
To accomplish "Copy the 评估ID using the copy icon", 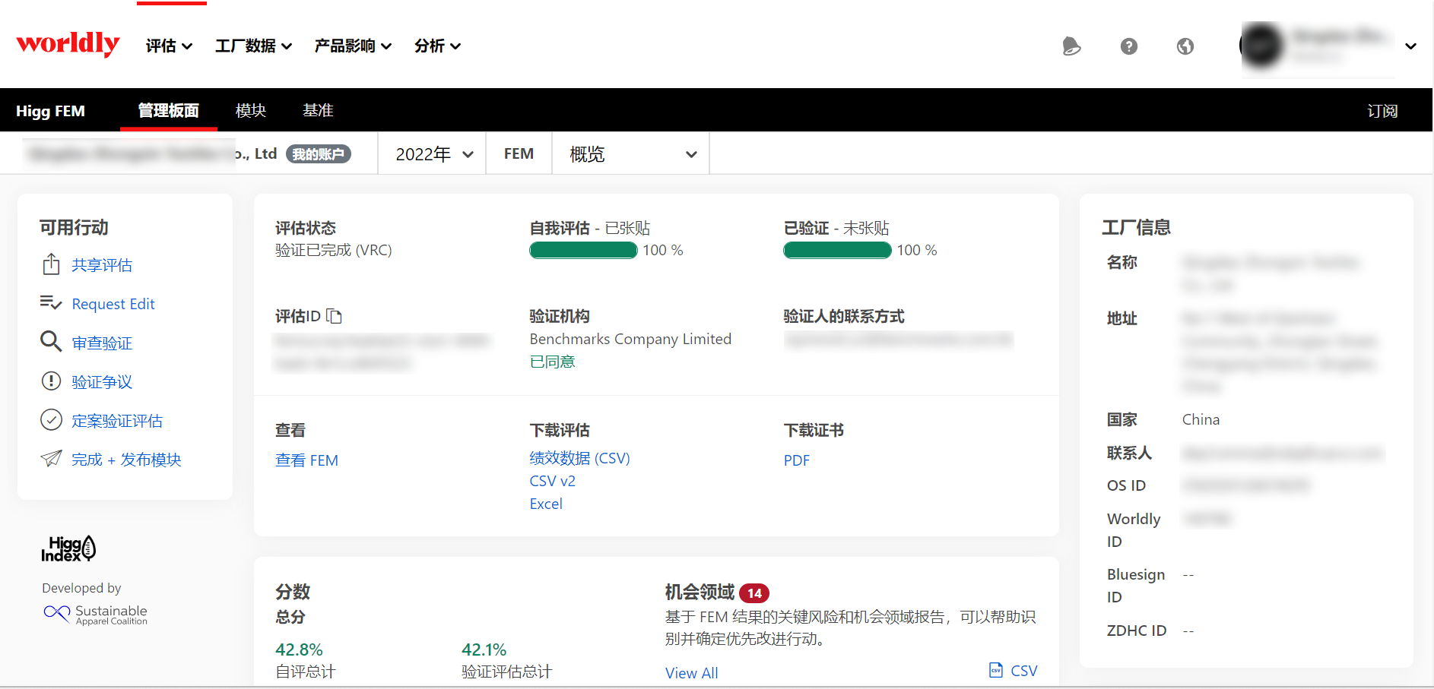I will [x=335, y=316].
